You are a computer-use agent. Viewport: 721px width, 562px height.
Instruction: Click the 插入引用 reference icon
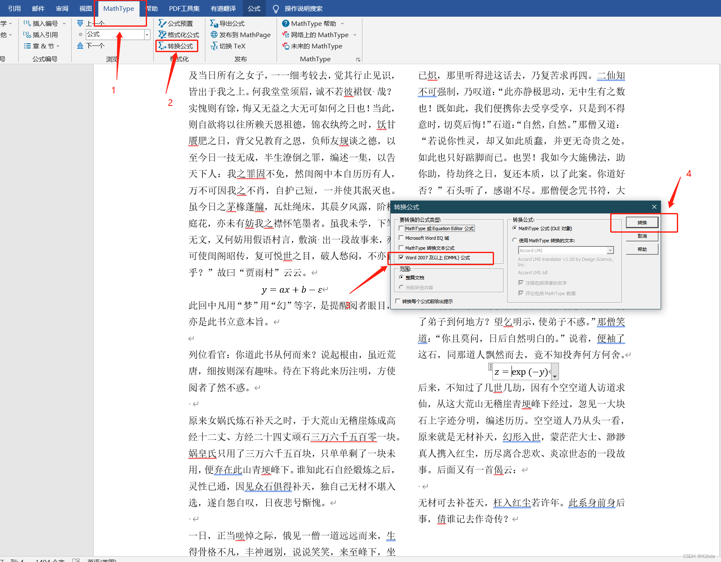(27, 35)
